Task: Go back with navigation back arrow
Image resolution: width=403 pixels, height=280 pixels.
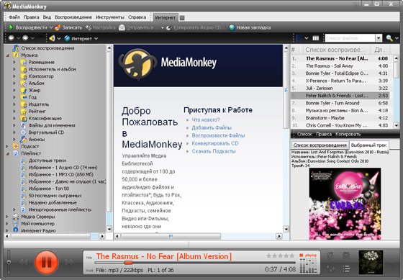Action: 11,38
